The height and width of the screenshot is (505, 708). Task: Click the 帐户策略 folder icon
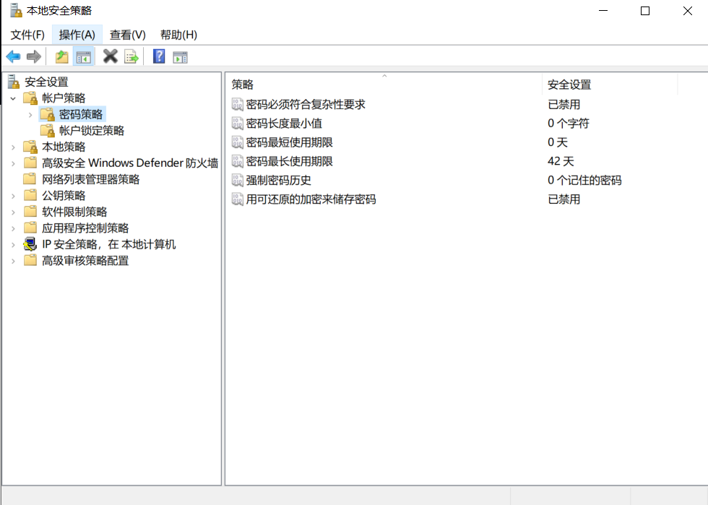coord(30,98)
